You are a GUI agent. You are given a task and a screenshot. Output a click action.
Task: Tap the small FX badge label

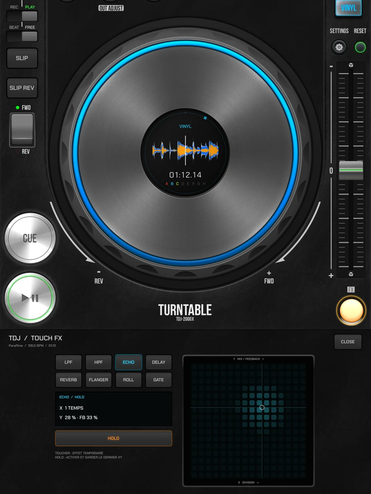[351, 289]
